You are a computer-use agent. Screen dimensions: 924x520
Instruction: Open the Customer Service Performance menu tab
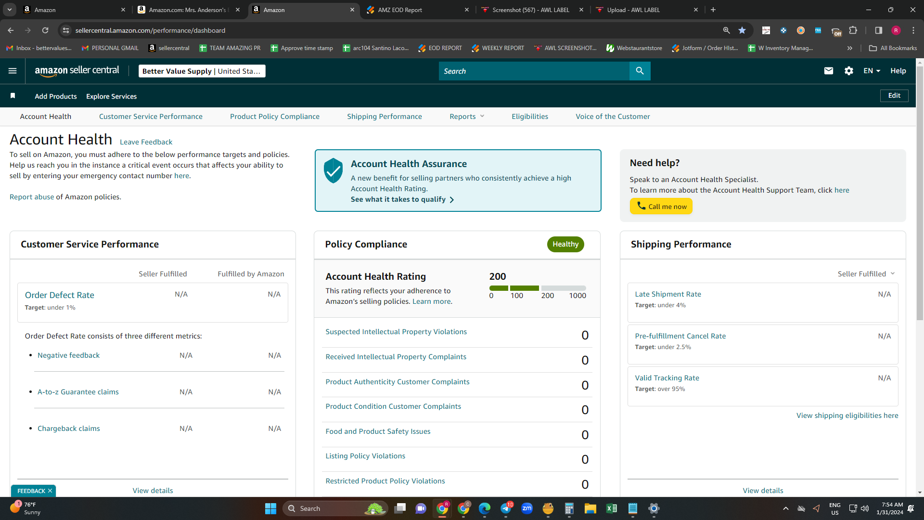point(151,117)
